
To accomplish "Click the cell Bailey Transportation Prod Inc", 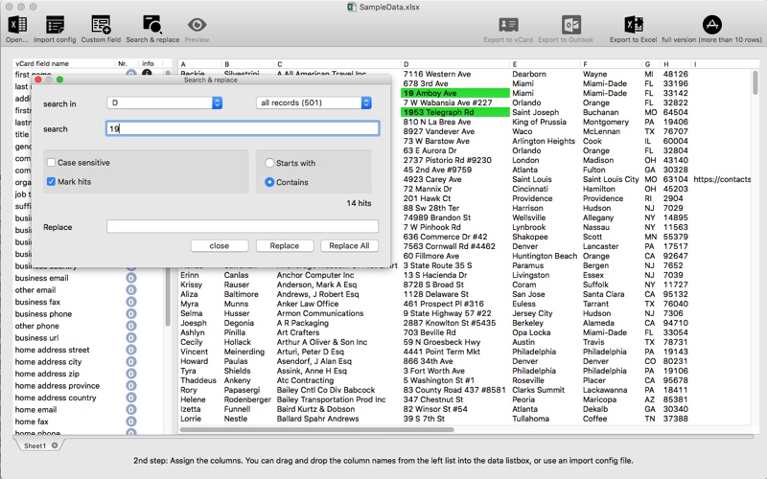I will (x=331, y=399).
